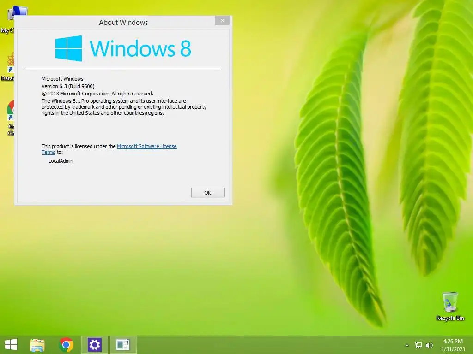Click the 'Version 6.3 (Build 9600)' text
473x354 pixels.
click(x=68, y=86)
